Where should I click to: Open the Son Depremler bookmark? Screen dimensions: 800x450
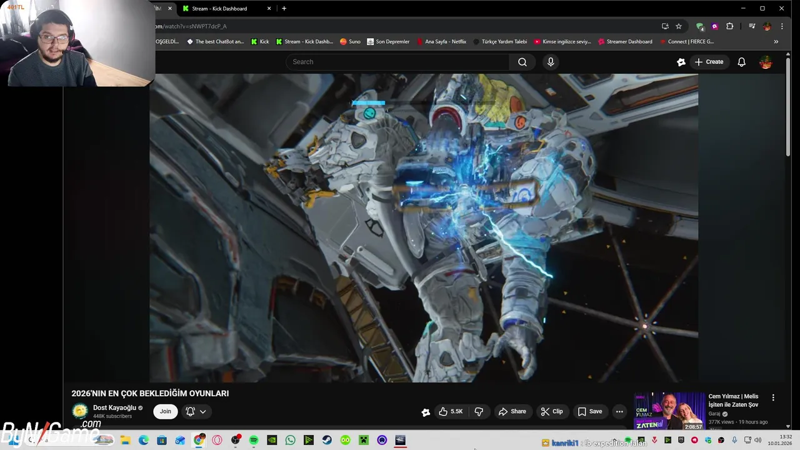tap(388, 42)
